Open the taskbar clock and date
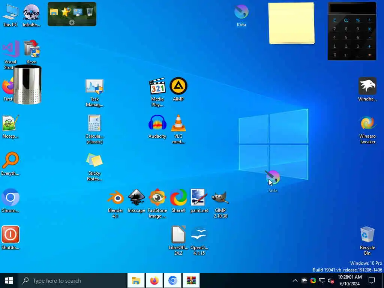The image size is (384, 288). coord(350,280)
